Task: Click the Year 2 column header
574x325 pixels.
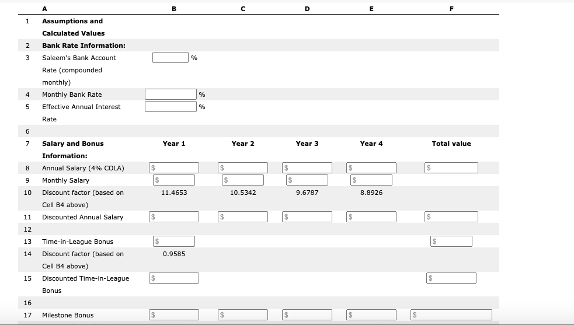Action: coord(243,144)
